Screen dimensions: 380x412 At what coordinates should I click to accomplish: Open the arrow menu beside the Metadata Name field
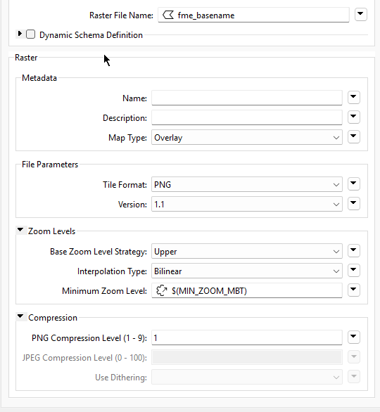point(353,97)
